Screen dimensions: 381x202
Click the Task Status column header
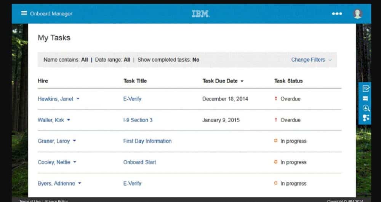[x=288, y=81]
